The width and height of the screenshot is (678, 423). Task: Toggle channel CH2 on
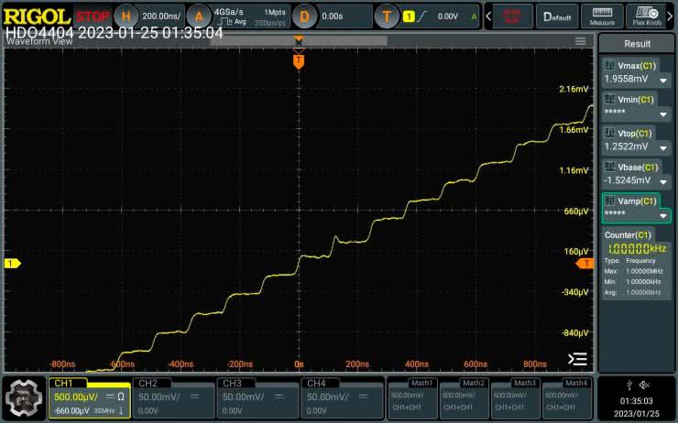click(171, 396)
